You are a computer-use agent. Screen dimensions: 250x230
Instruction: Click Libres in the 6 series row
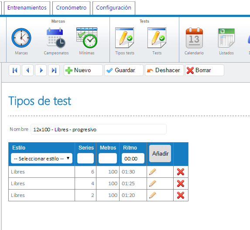(x=18, y=172)
